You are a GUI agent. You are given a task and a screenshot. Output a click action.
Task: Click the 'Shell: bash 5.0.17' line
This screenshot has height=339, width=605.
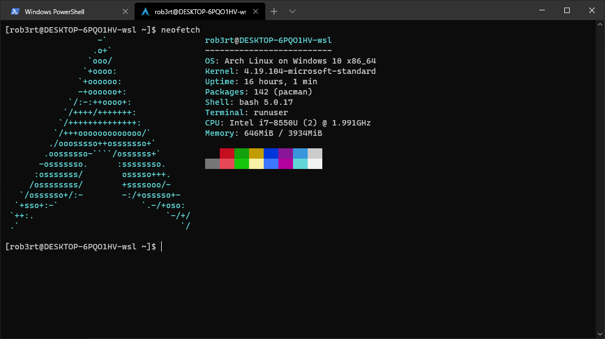coord(249,102)
